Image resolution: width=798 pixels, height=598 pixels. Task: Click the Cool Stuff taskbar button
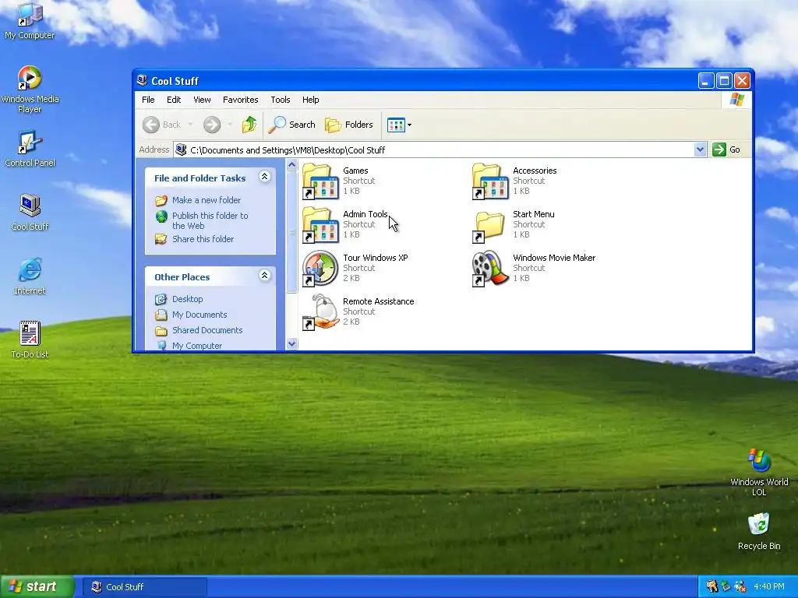[144, 587]
